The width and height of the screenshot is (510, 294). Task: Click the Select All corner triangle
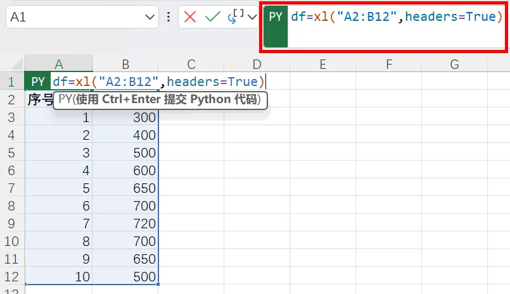point(17,63)
